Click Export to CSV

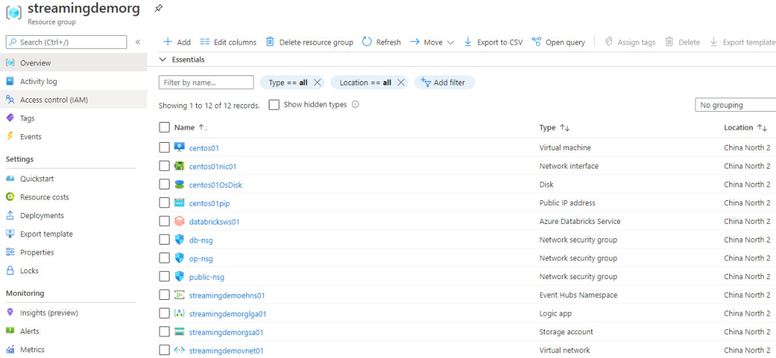pyautogui.click(x=492, y=42)
